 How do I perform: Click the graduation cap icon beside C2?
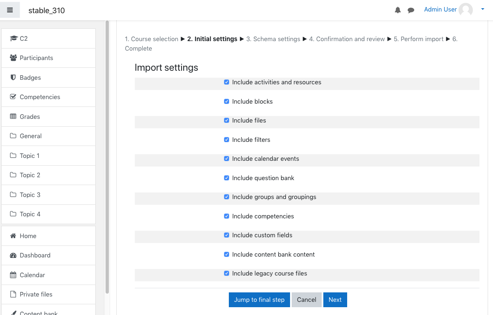click(13, 38)
